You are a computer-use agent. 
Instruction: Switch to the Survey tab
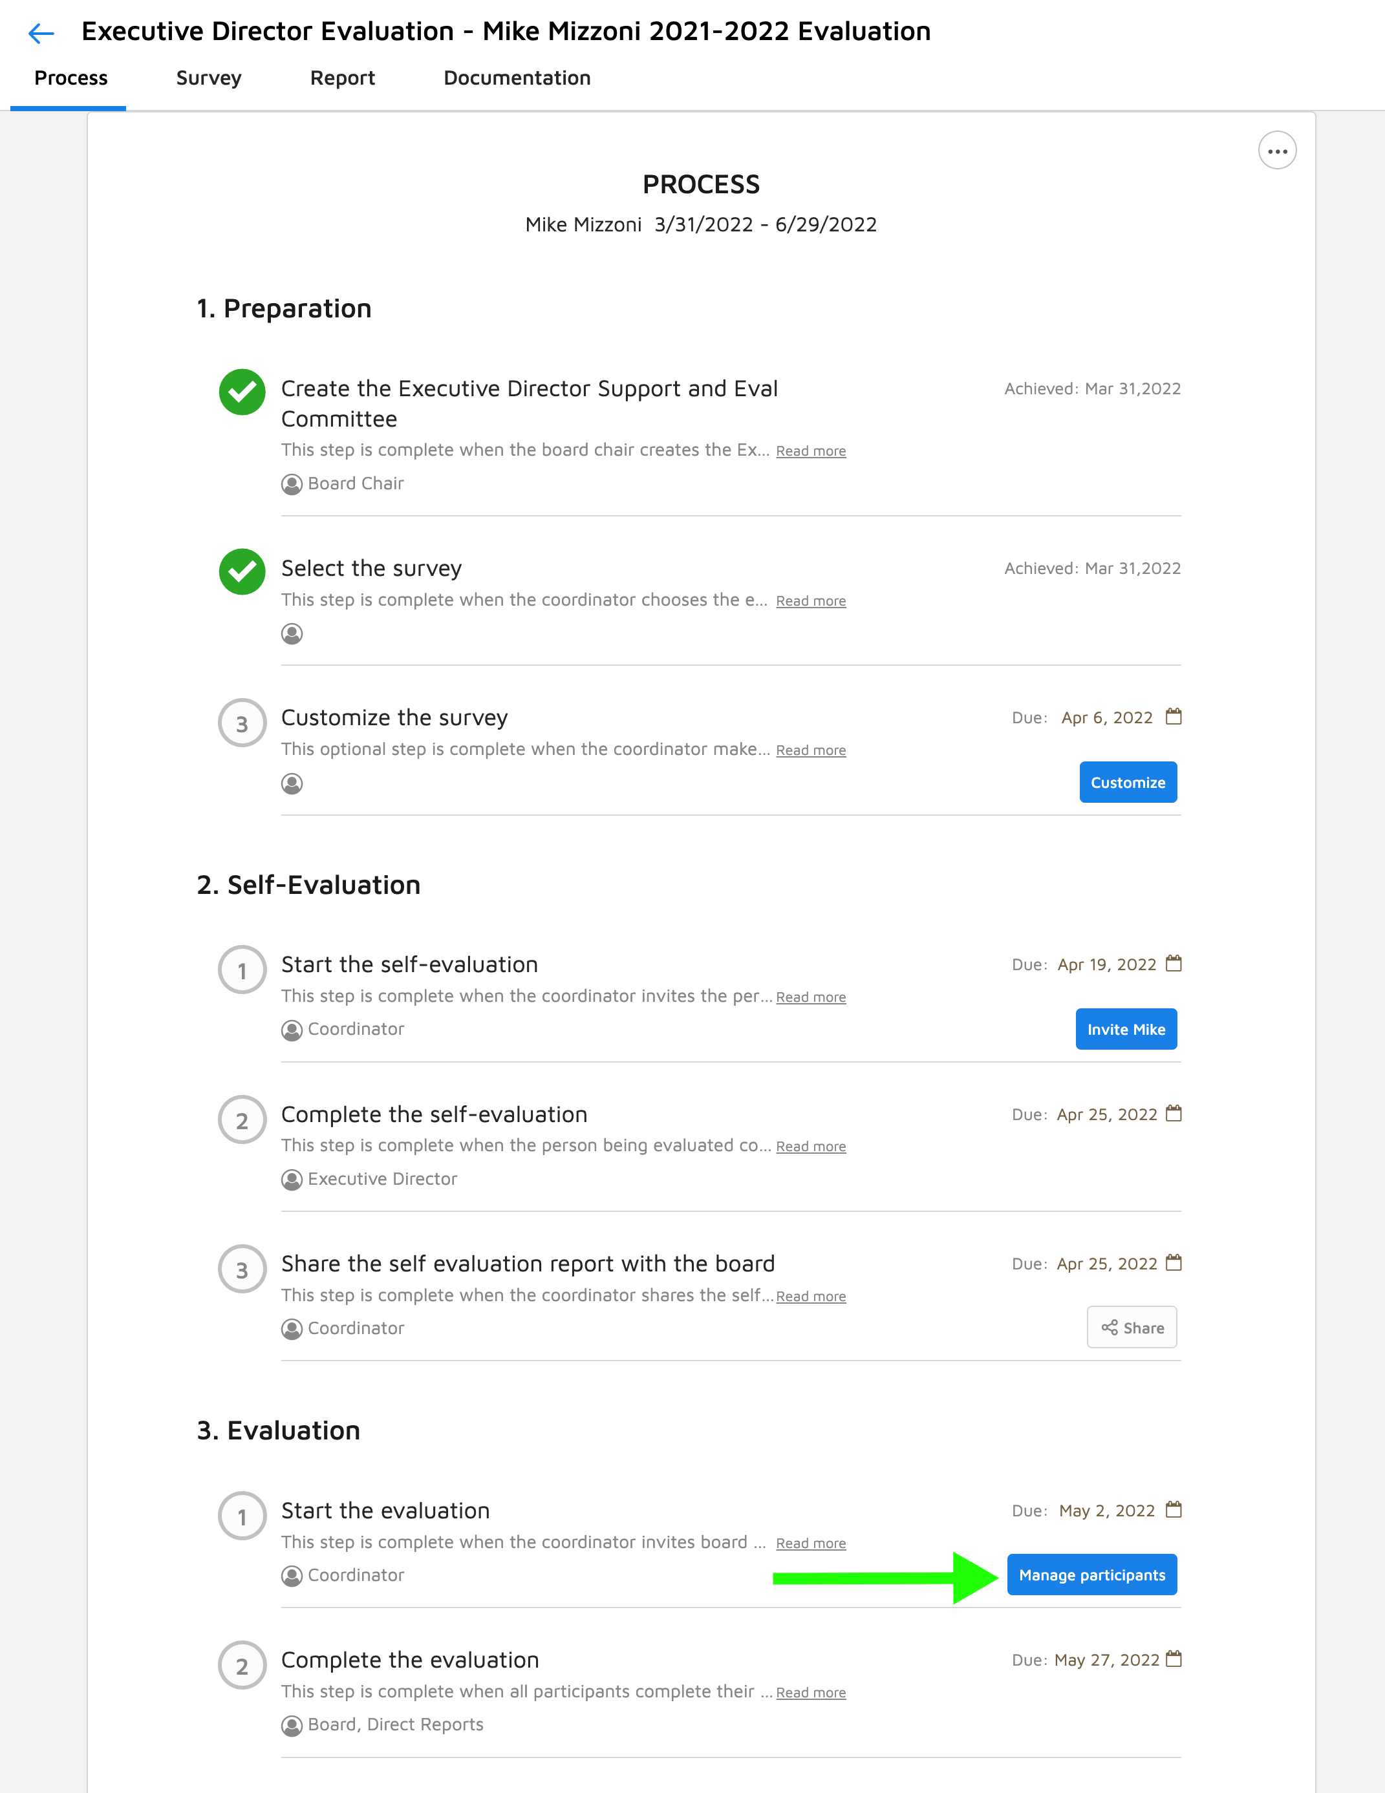click(209, 78)
